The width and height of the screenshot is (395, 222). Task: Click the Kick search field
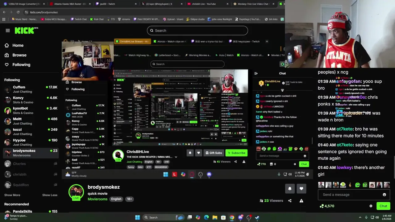197,31
